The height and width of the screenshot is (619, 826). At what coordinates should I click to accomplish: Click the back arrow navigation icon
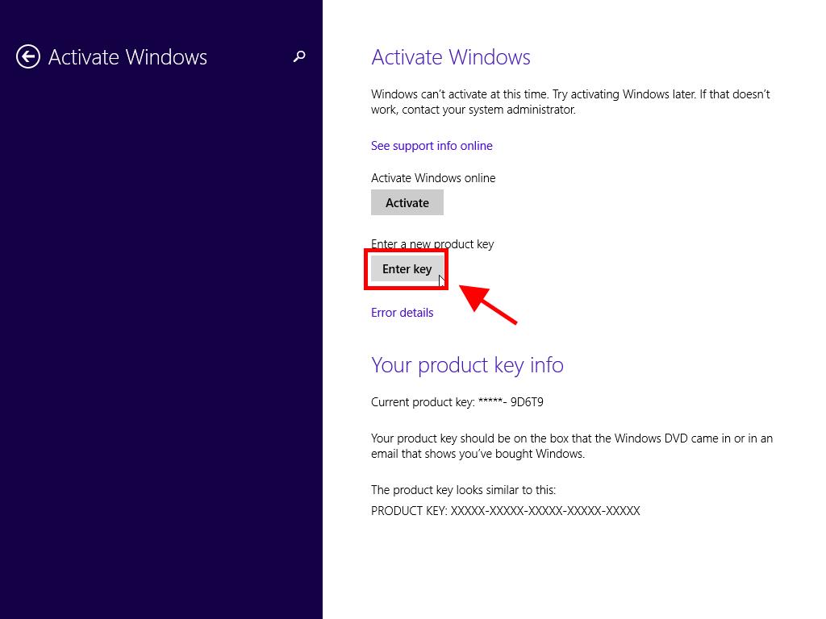[x=27, y=56]
